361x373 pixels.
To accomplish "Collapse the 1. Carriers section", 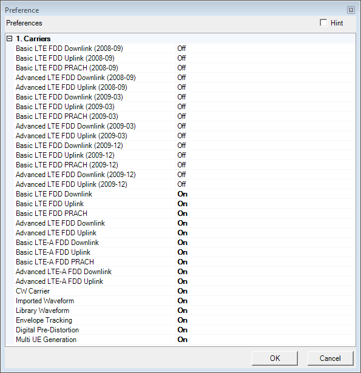I will pos(9,39).
